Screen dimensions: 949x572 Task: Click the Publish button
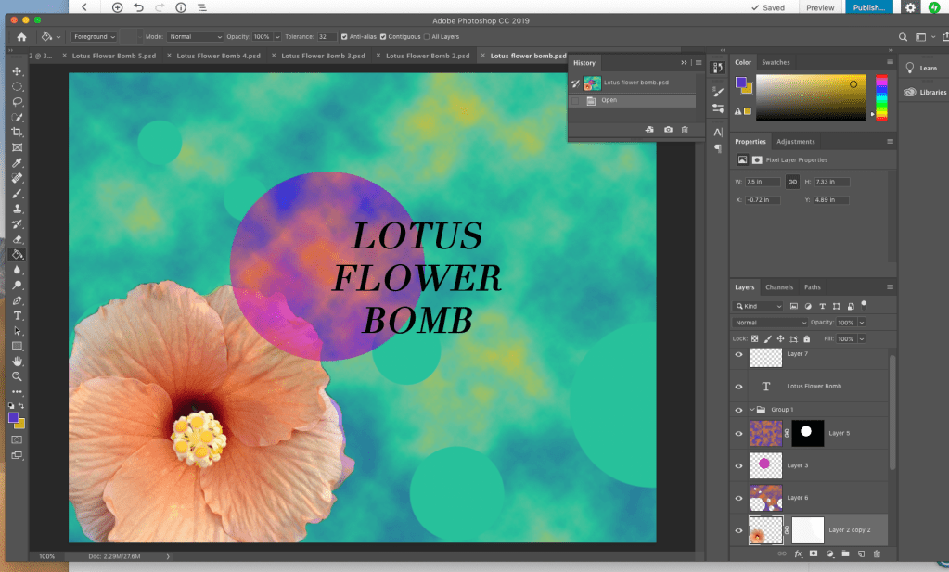tap(868, 7)
